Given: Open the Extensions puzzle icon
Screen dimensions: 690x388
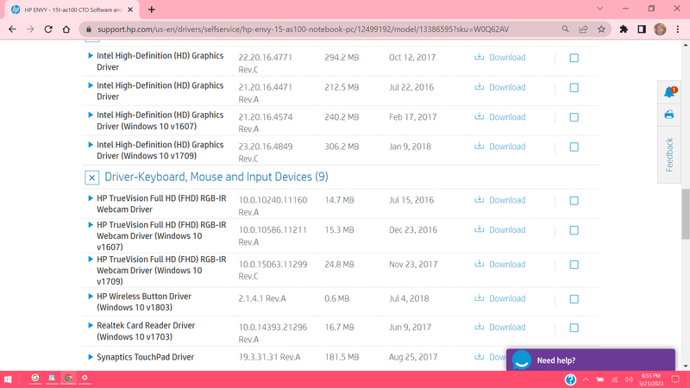Looking at the screenshot, I should 624,29.
